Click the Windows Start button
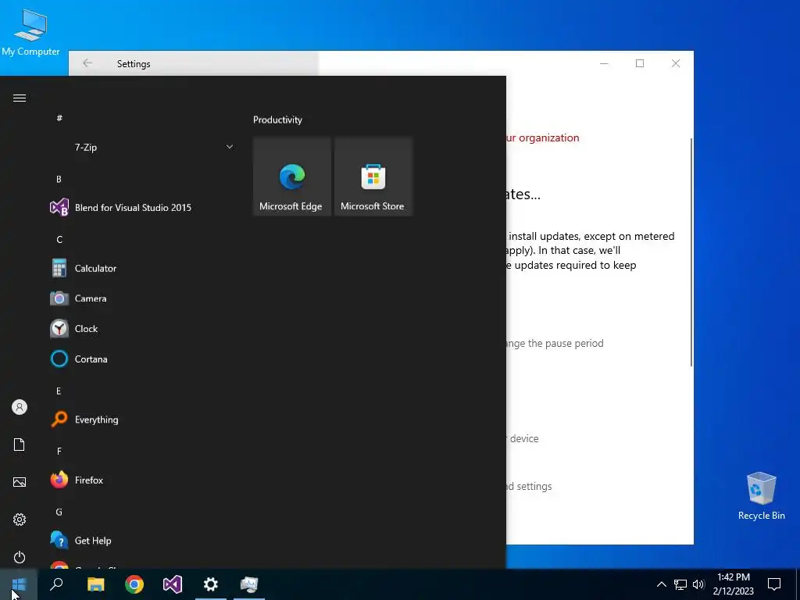 point(19,584)
